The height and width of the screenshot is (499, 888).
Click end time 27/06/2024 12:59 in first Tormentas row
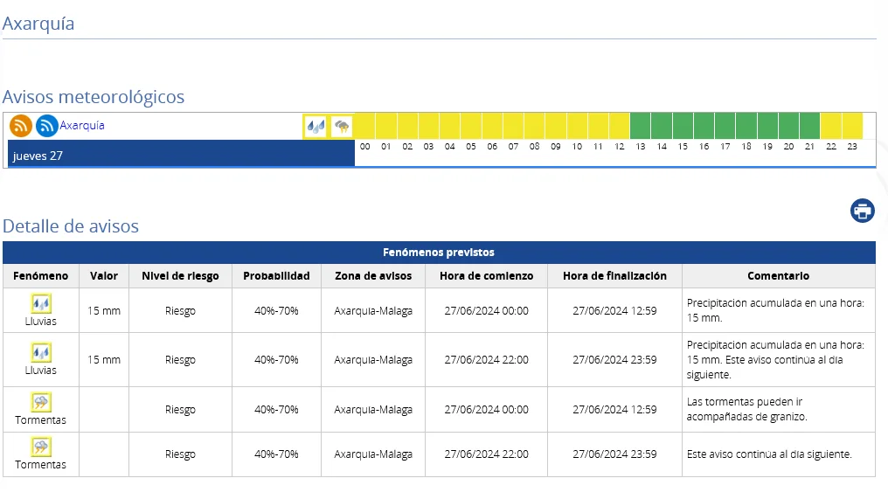click(614, 410)
